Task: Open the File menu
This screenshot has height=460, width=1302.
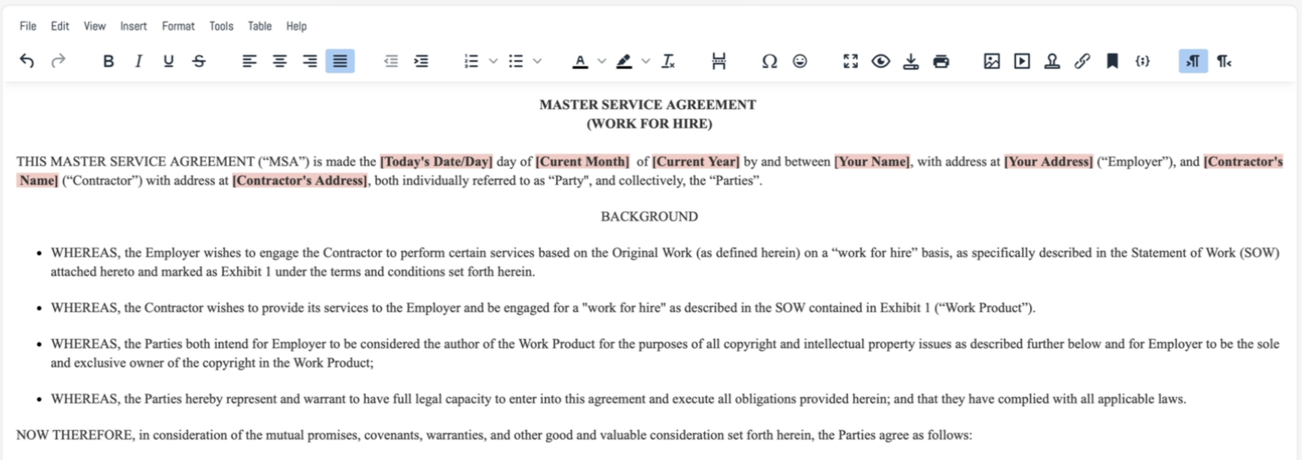Action: [28, 26]
